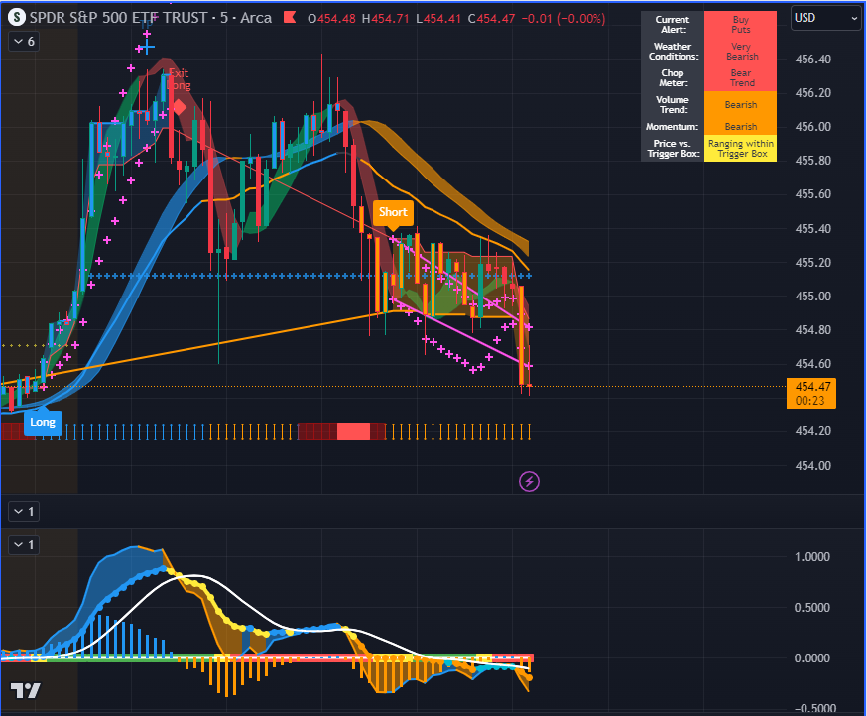
Task: Click the Buy Puts current alert cell
Action: [740, 25]
